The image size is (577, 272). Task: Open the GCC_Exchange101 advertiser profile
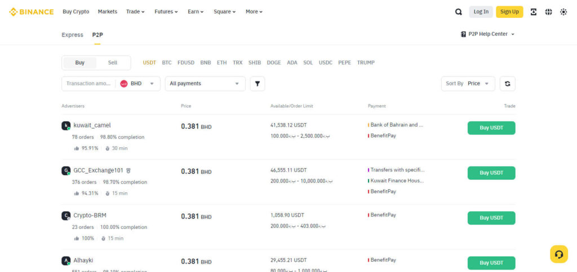pos(98,171)
